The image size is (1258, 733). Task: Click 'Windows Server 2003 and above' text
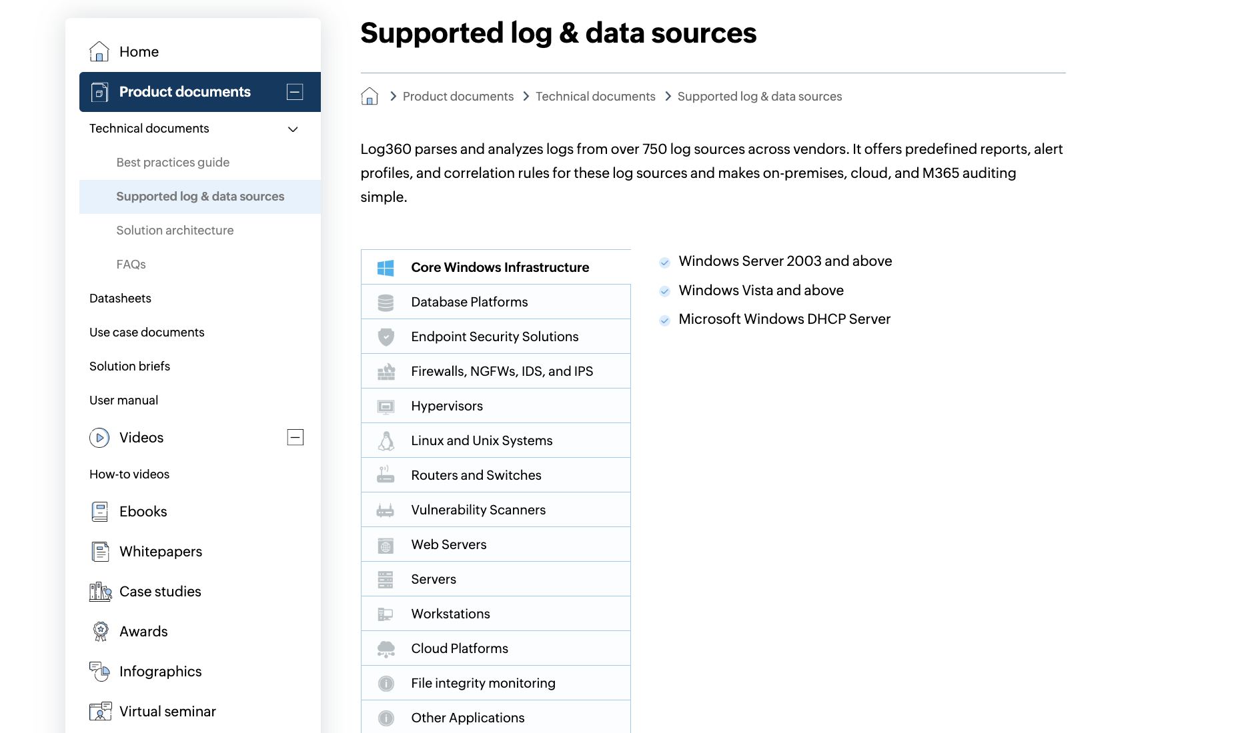tap(785, 261)
